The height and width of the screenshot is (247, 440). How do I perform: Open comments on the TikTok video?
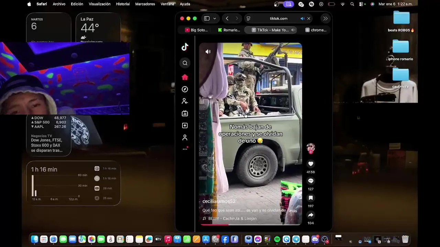[x=311, y=181]
